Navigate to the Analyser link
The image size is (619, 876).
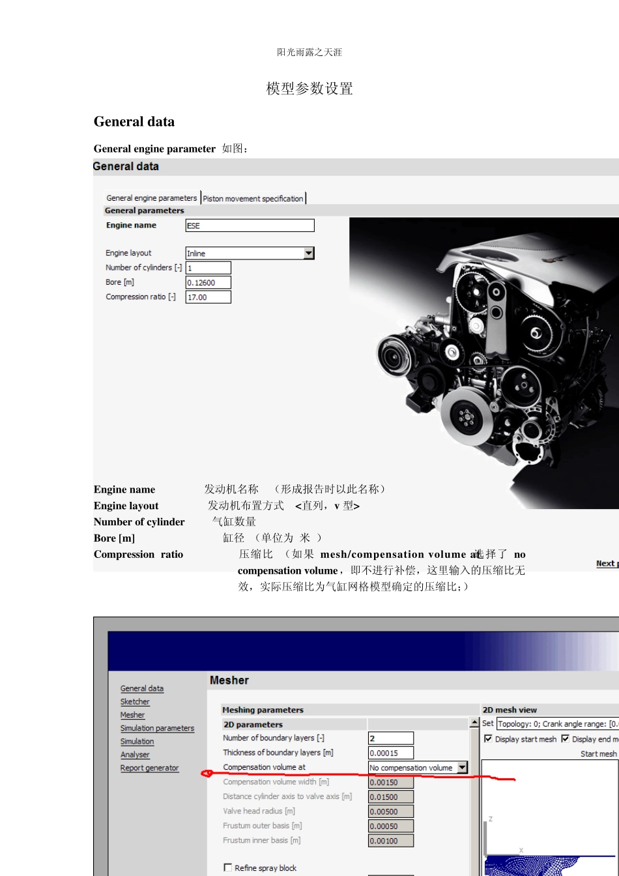(x=135, y=755)
